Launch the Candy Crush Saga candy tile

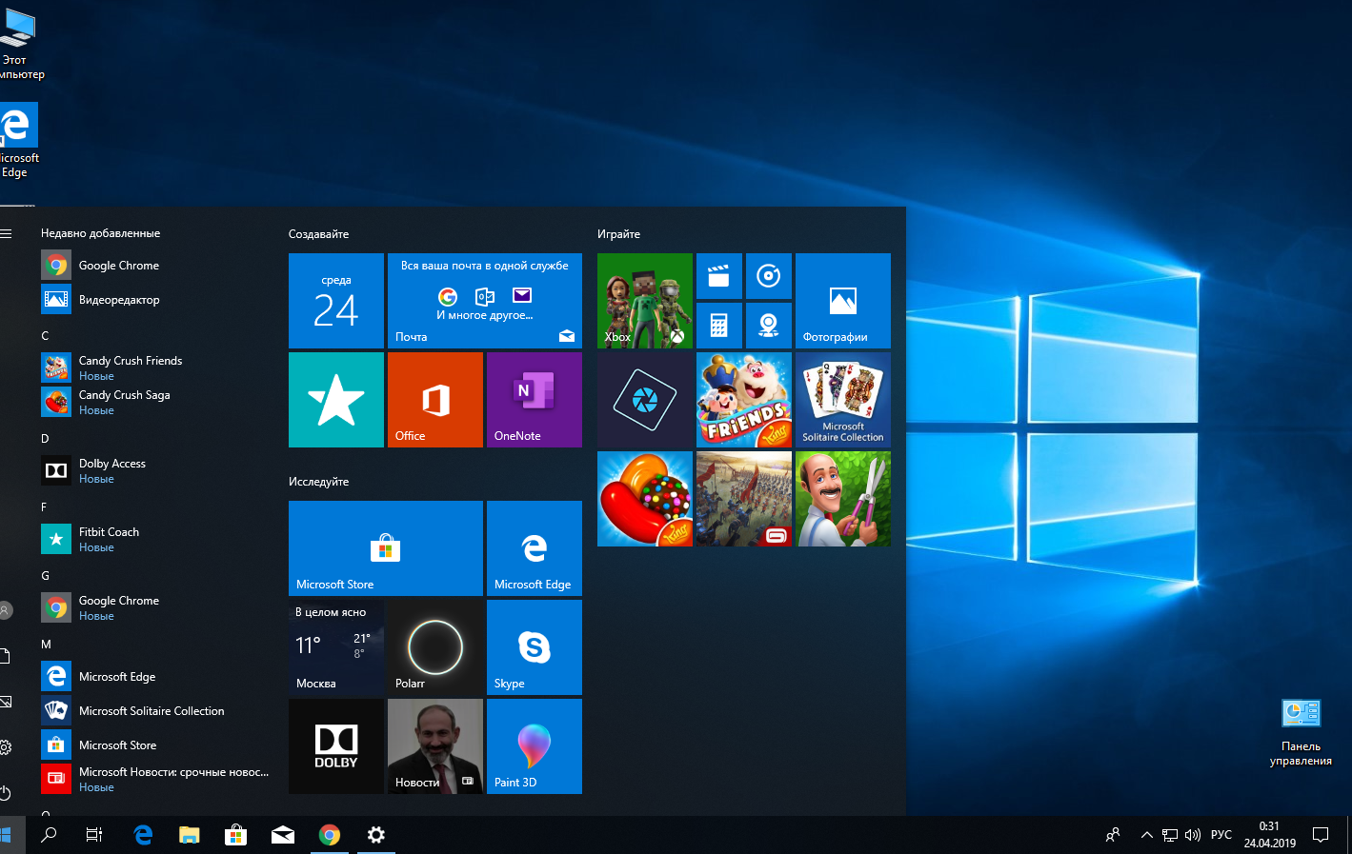pos(645,499)
